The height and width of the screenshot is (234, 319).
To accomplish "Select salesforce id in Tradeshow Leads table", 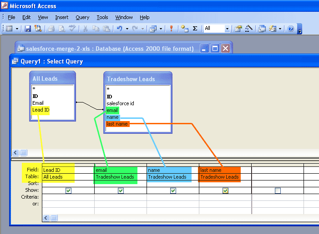I will coord(120,103).
